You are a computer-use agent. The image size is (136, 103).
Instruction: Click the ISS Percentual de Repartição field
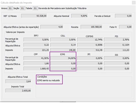117,58
